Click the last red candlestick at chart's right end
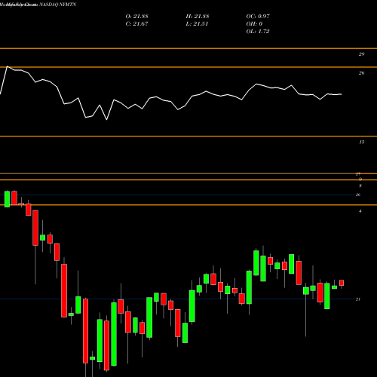This screenshot has width=377, height=377. (x=342, y=283)
